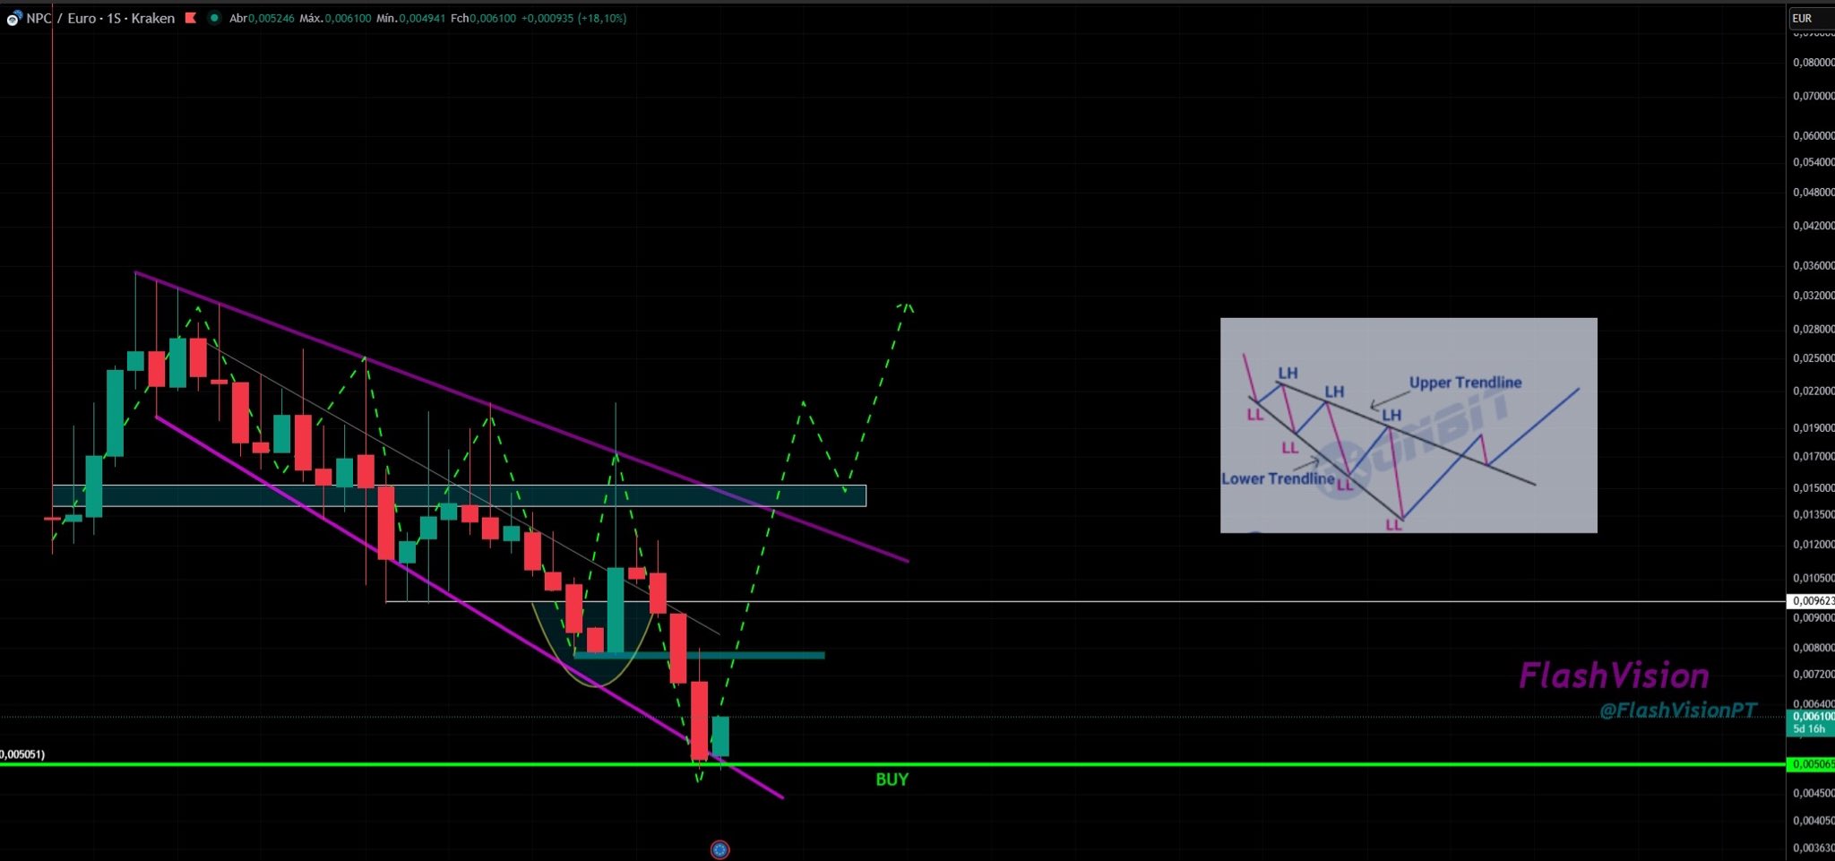Select the Máx. value 0,006100
The height and width of the screenshot is (861, 1835).
coord(349,18)
